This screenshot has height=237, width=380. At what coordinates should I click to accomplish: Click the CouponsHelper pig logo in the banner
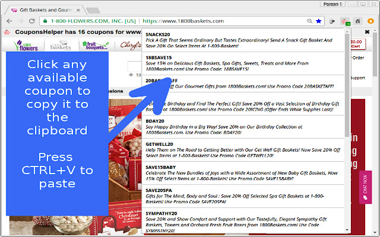(x=7, y=32)
